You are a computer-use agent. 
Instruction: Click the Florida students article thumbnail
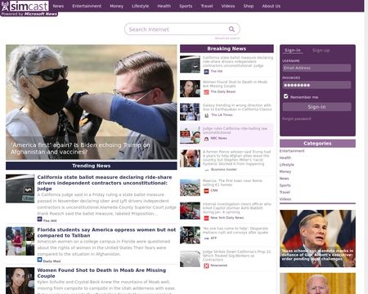coord(20,241)
